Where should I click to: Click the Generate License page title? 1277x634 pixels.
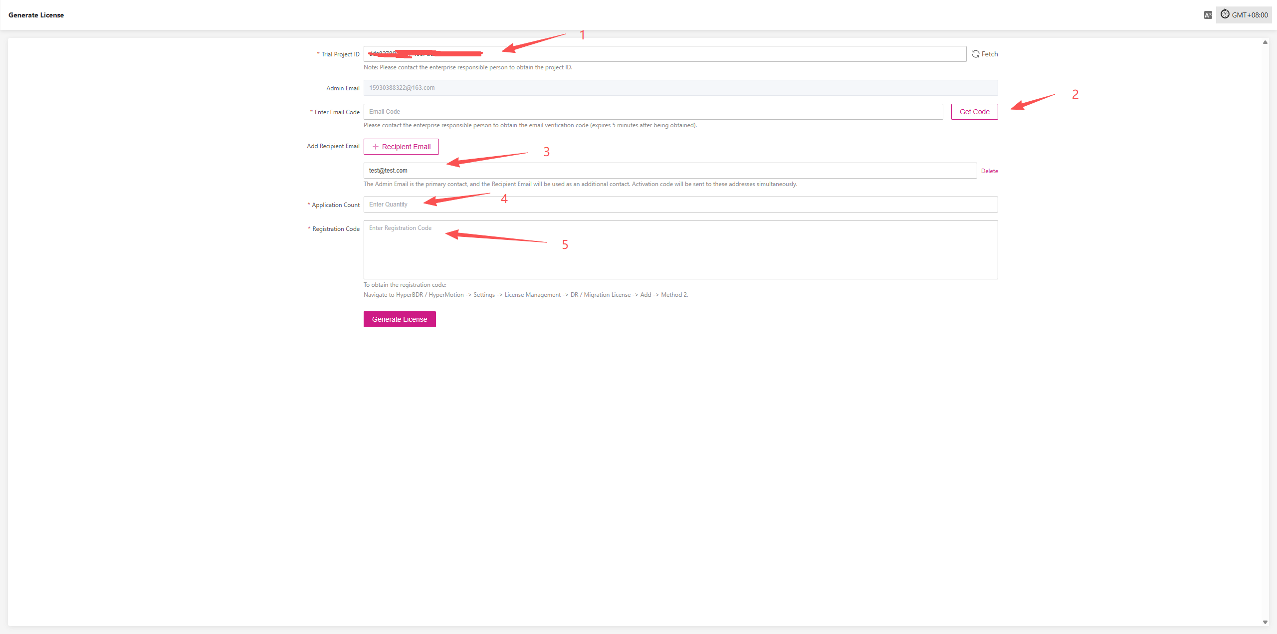coord(36,15)
